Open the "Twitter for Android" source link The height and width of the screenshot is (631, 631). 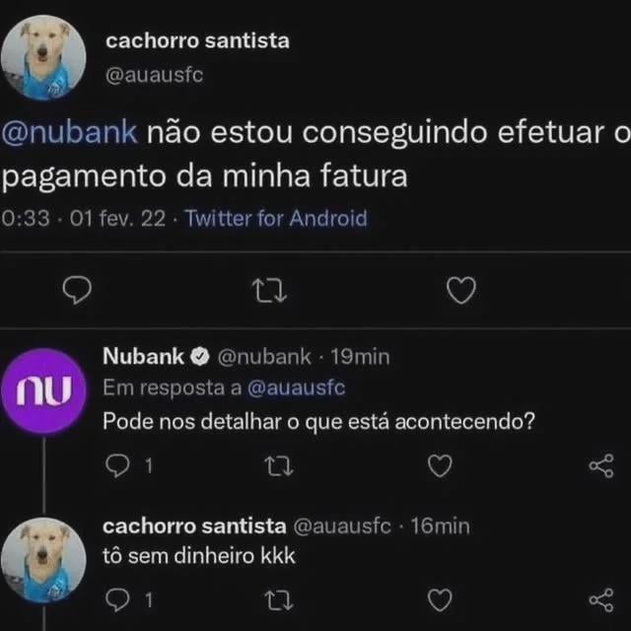click(x=276, y=219)
